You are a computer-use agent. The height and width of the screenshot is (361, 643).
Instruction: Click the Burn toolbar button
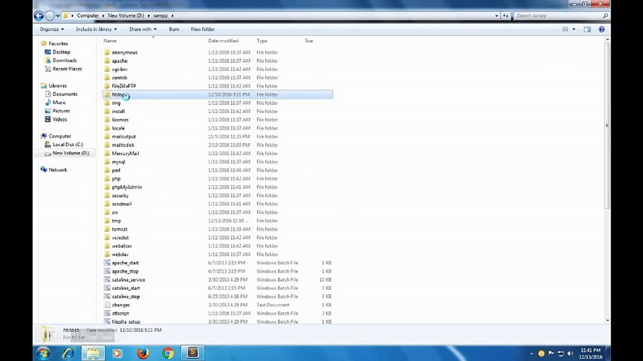(x=174, y=30)
